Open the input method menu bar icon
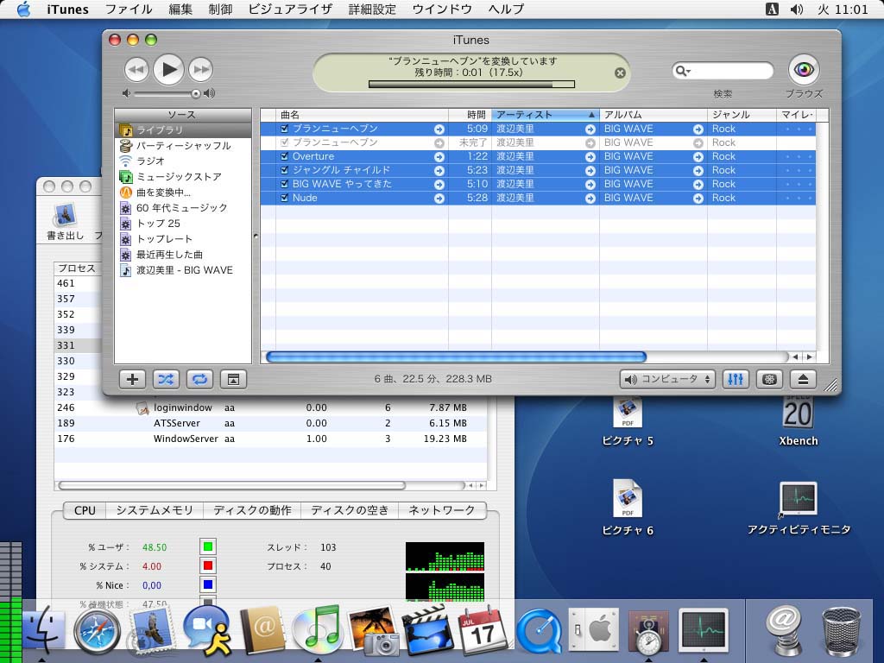 [772, 9]
